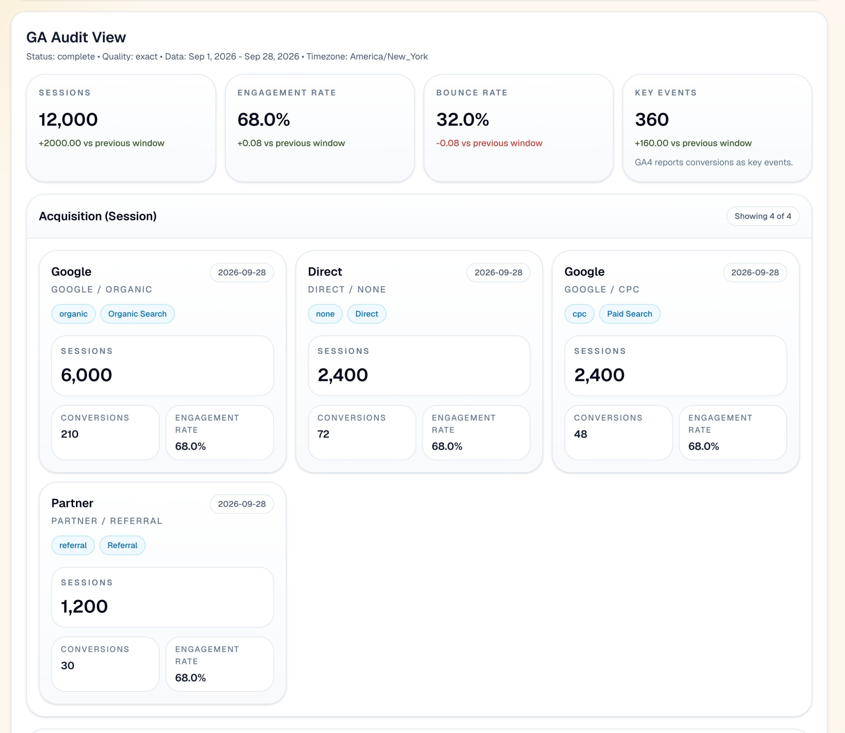Image resolution: width=845 pixels, height=733 pixels.
Task: Click the +2000.00 vs previous window delta
Action: pos(102,143)
